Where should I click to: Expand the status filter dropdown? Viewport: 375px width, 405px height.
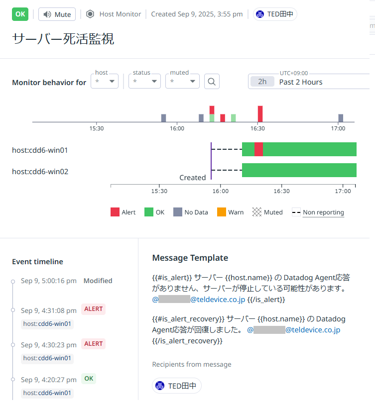tap(144, 82)
